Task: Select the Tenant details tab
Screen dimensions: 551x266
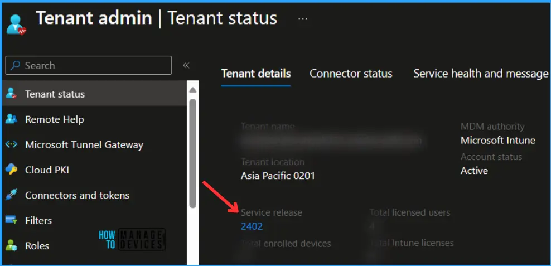Action: [x=256, y=74]
